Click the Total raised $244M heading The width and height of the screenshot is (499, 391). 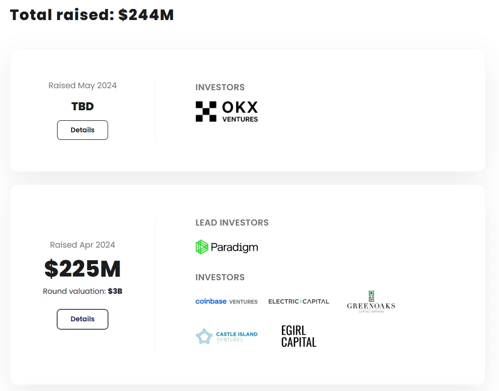(x=92, y=15)
